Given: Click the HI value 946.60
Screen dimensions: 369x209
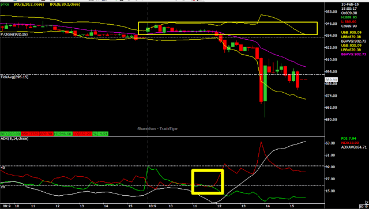Looking at the screenshot, I should [x=66, y=134].
